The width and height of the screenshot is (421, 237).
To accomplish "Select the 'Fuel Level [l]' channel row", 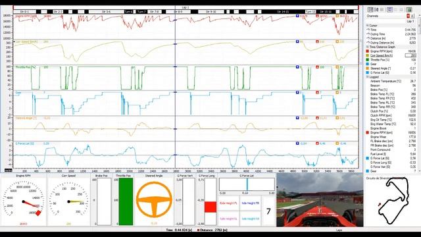I will coord(391,154).
